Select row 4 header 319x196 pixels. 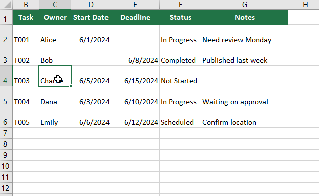6,76
